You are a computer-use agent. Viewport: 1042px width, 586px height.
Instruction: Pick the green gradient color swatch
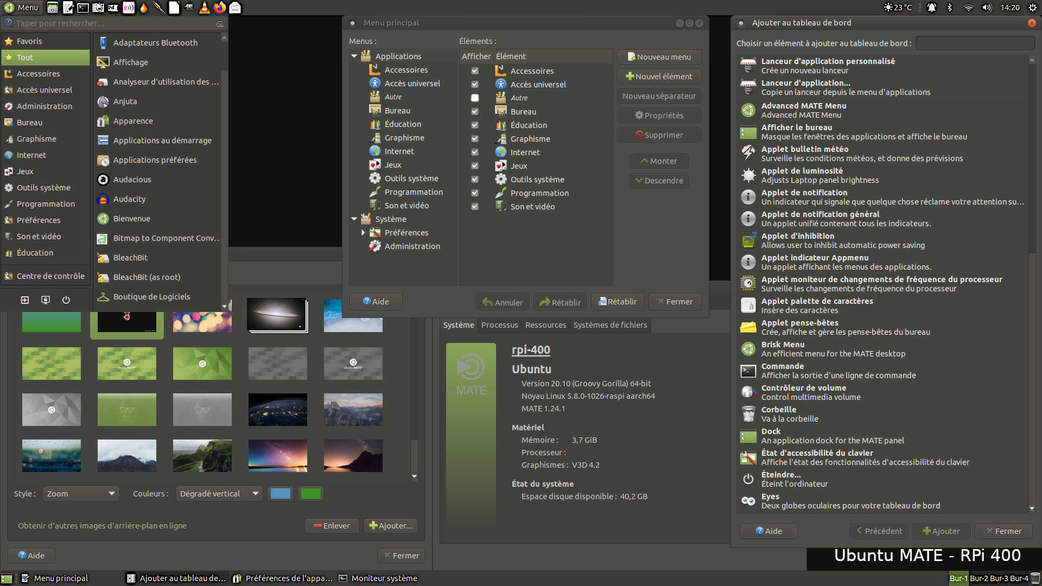tap(311, 494)
